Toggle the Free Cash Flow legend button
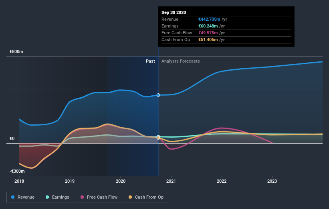 click(99, 197)
